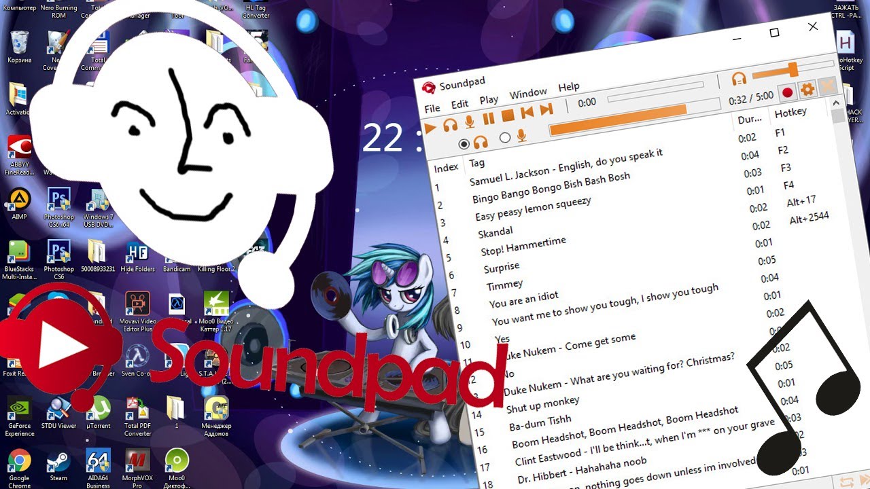Open the Edit menu
870x489 pixels.
click(x=460, y=104)
